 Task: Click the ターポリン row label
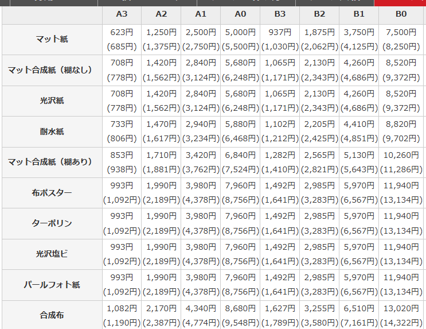tap(52, 223)
